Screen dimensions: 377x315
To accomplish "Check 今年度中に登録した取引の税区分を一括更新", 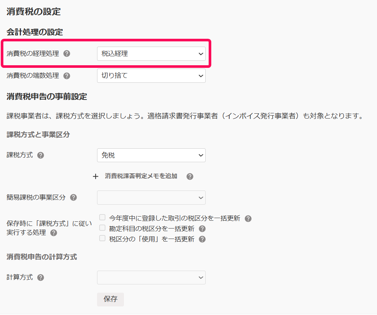I will pyautogui.click(x=102, y=217).
